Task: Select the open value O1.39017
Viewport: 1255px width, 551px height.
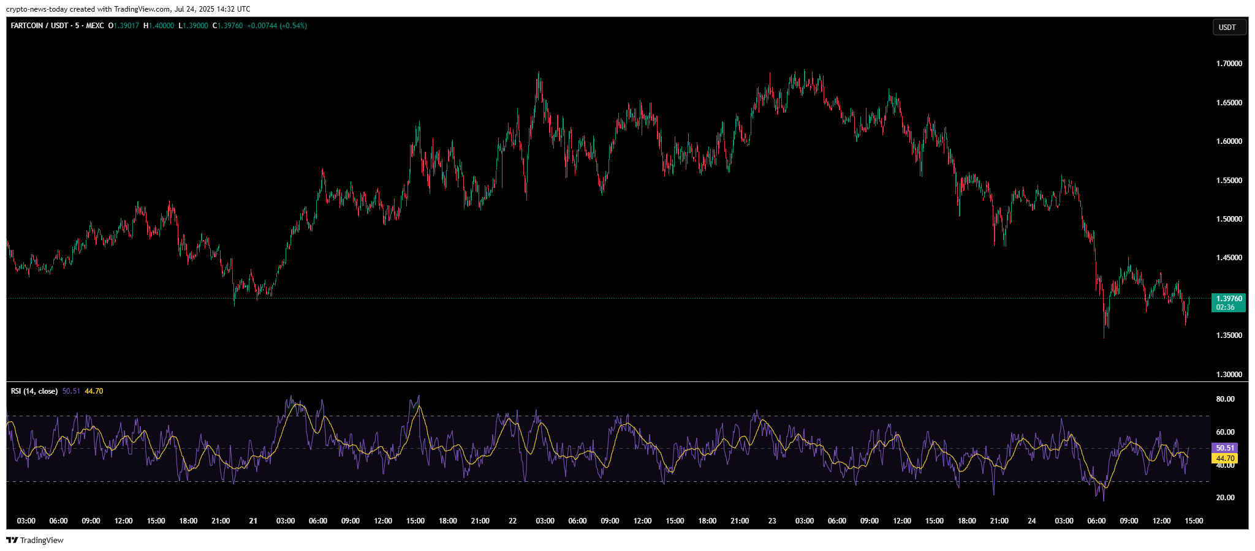Action: coord(124,26)
